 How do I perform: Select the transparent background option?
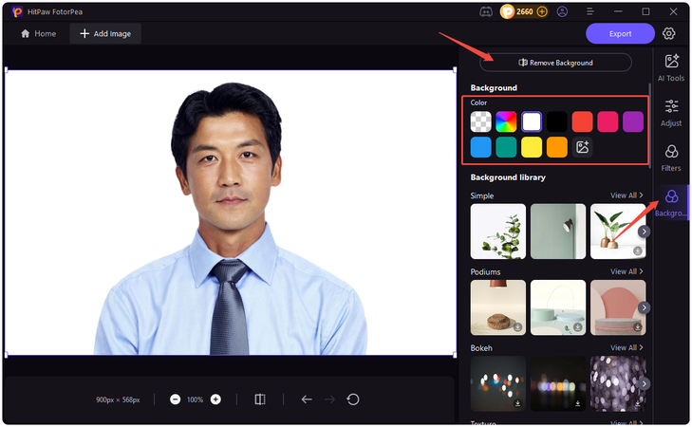pos(481,121)
